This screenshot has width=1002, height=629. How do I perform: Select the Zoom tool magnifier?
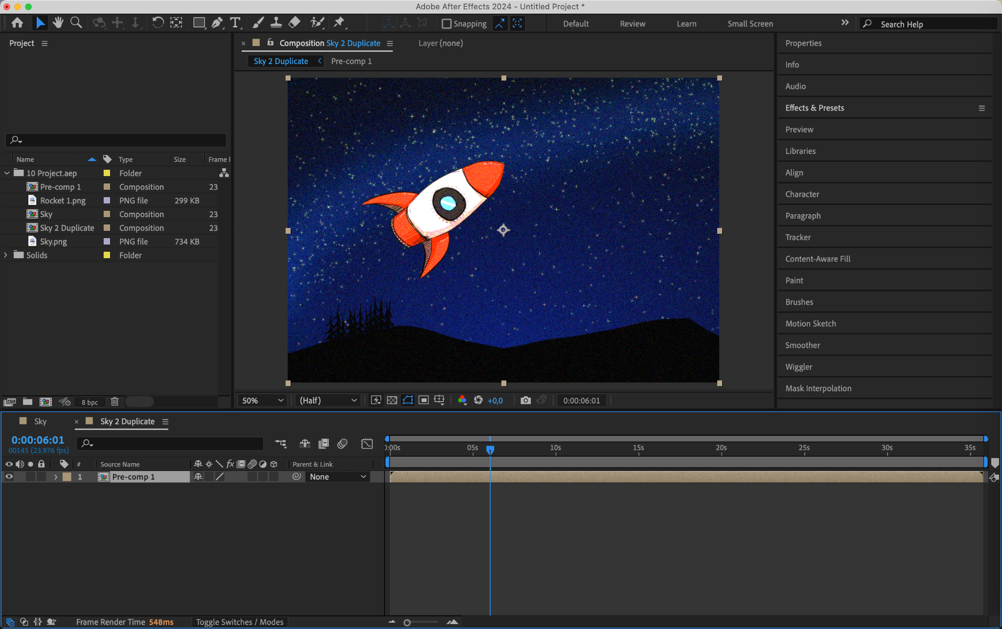[76, 23]
